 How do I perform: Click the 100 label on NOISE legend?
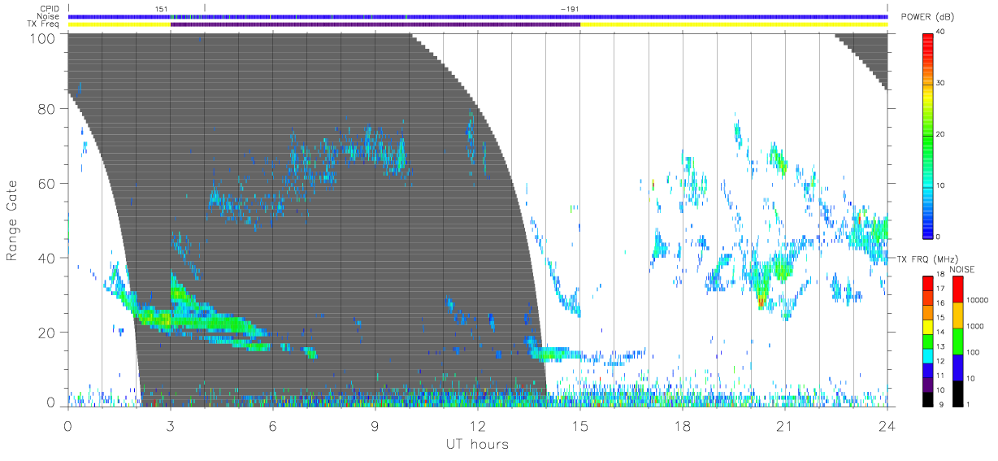pos(974,352)
